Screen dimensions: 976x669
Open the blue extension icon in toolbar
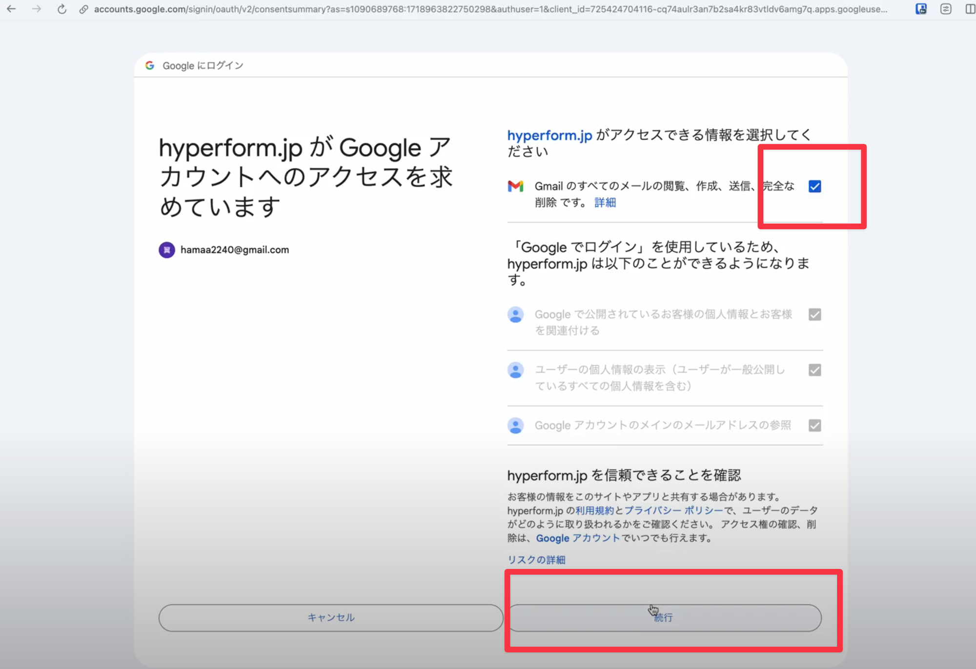coord(921,9)
